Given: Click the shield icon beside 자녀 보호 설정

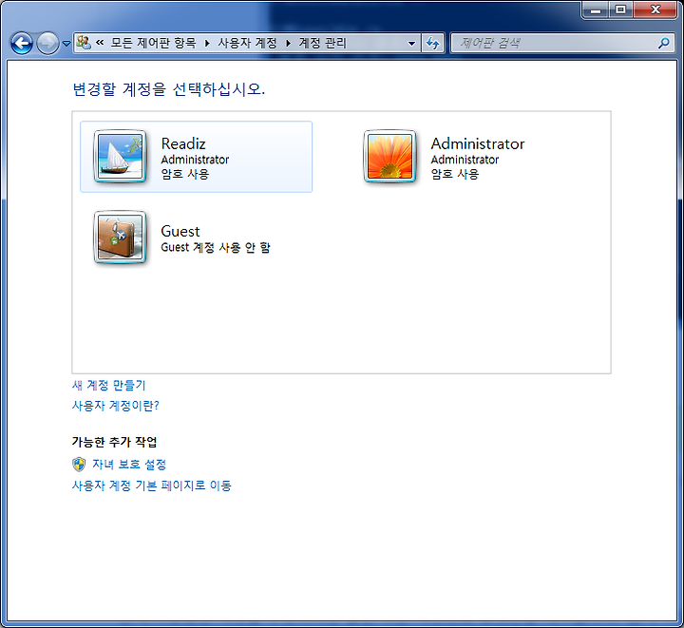Looking at the screenshot, I should pyautogui.click(x=79, y=465).
